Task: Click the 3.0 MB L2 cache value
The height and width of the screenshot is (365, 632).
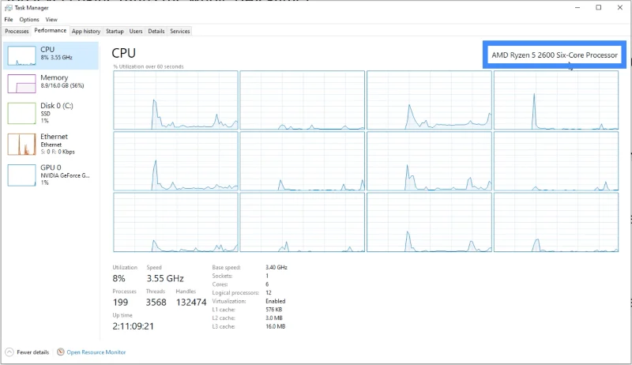Action: [x=274, y=318]
